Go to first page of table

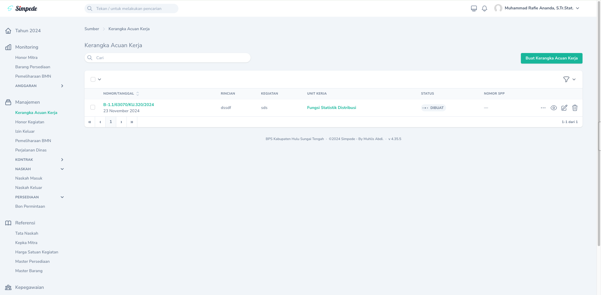coord(90,122)
